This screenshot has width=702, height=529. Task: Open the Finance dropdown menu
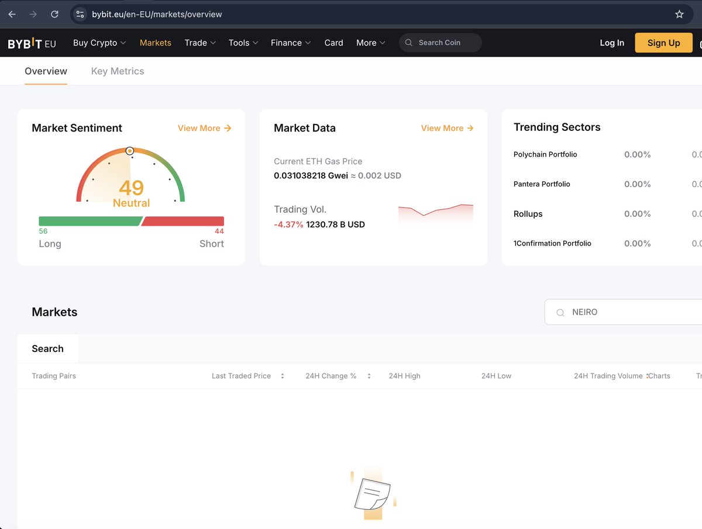coord(291,43)
